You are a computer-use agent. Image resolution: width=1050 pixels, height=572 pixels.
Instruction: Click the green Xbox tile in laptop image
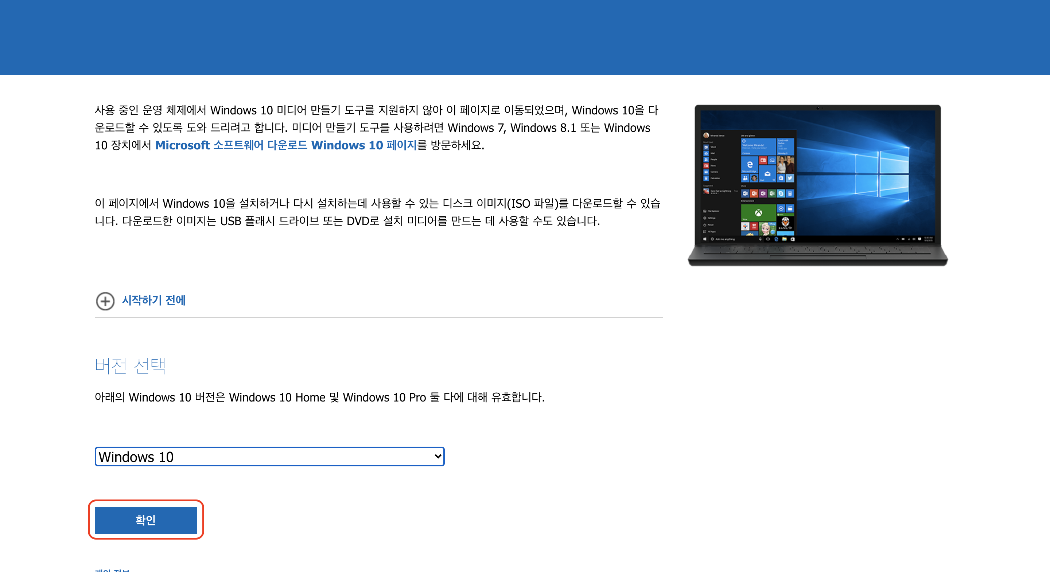click(758, 213)
